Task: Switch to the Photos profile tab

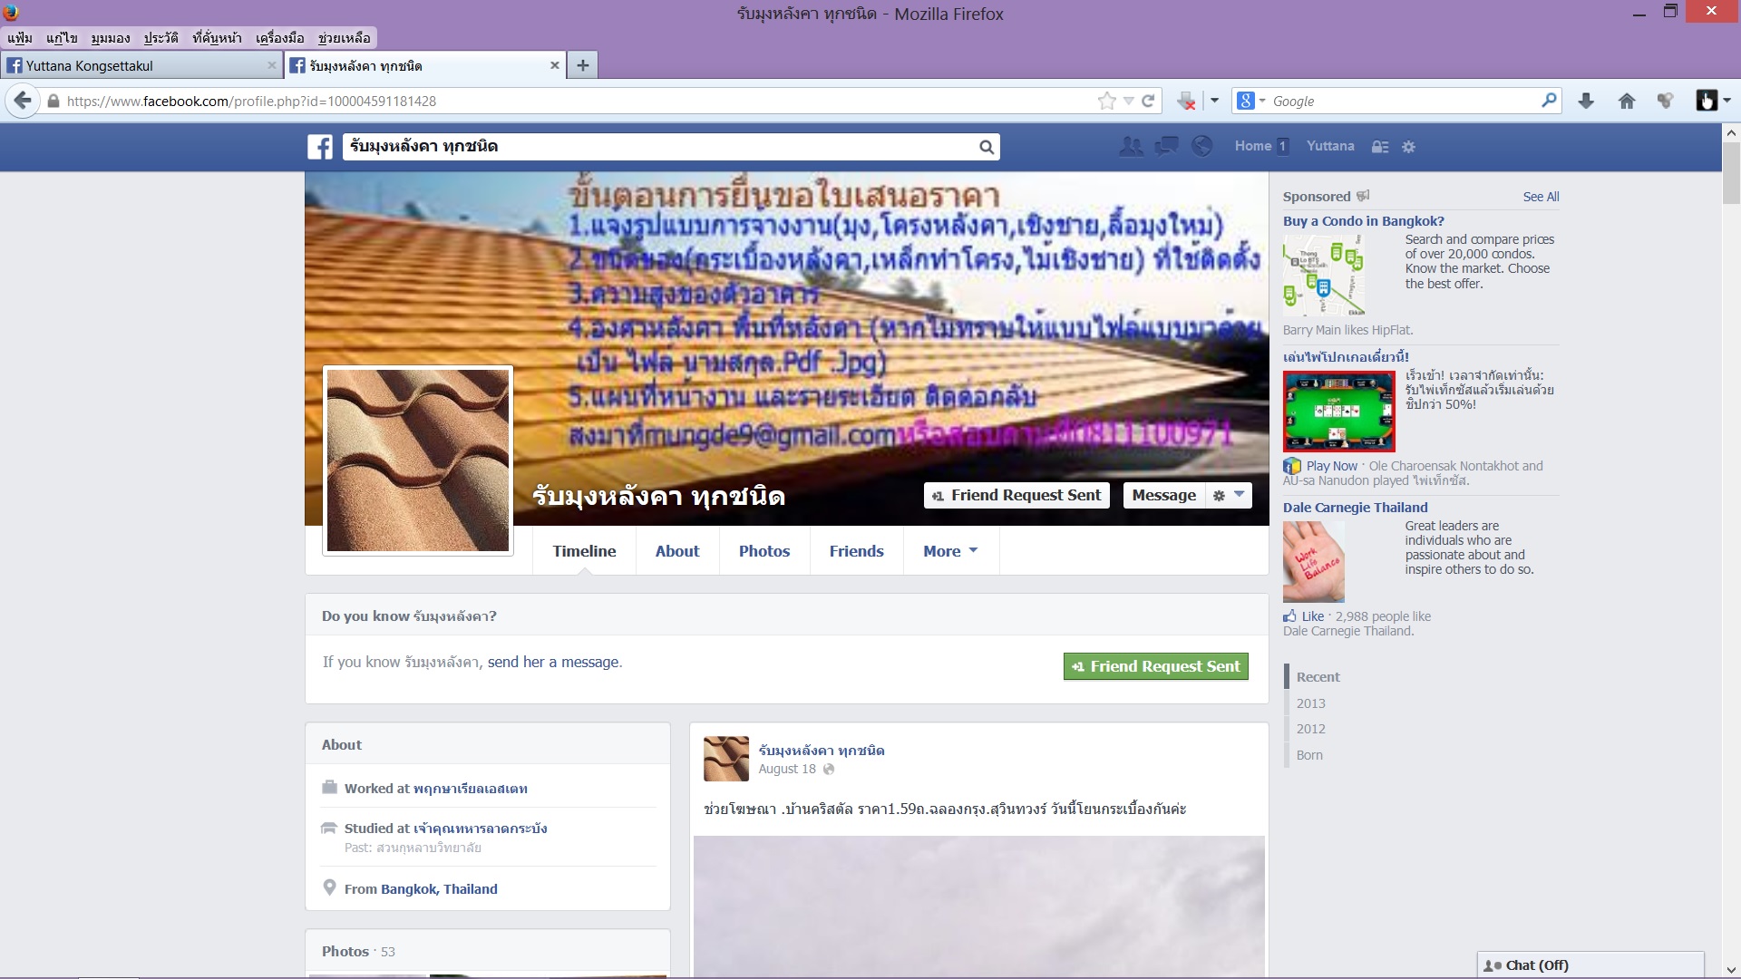Action: [x=764, y=551]
